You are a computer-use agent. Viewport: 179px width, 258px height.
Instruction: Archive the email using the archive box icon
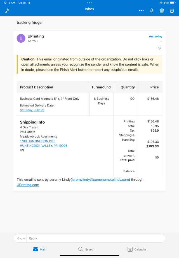point(172,11)
